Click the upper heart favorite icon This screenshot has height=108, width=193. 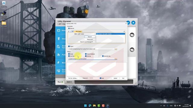point(132,35)
